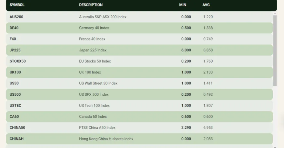Image resolution: width=284 pixels, height=148 pixels.
Task: Select the US30 symbol
Action: click(14, 83)
